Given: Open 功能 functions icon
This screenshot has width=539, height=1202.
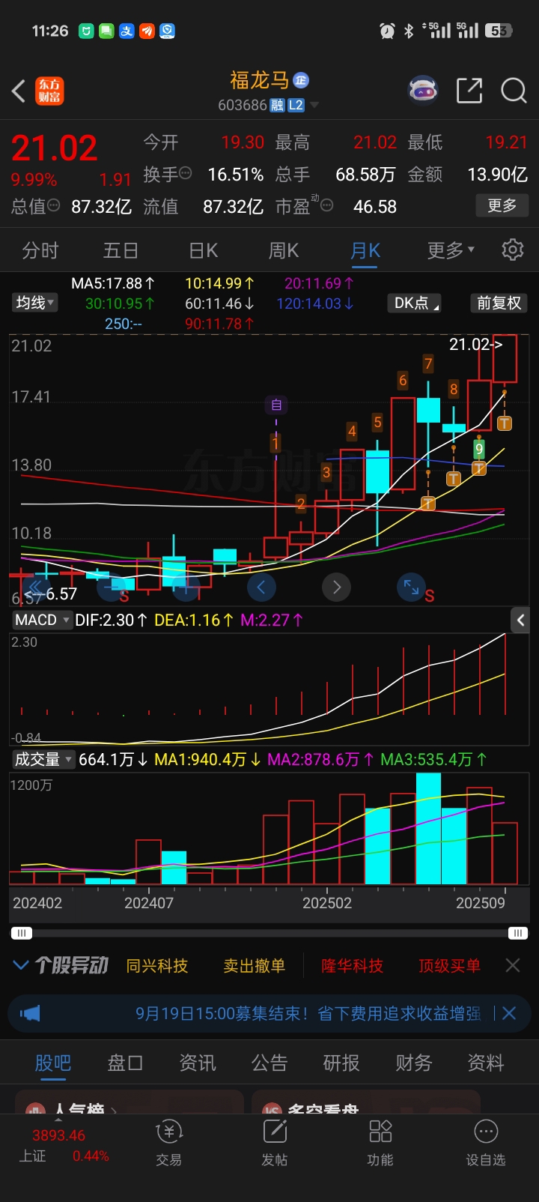Looking at the screenshot, I should (380, 1144).
